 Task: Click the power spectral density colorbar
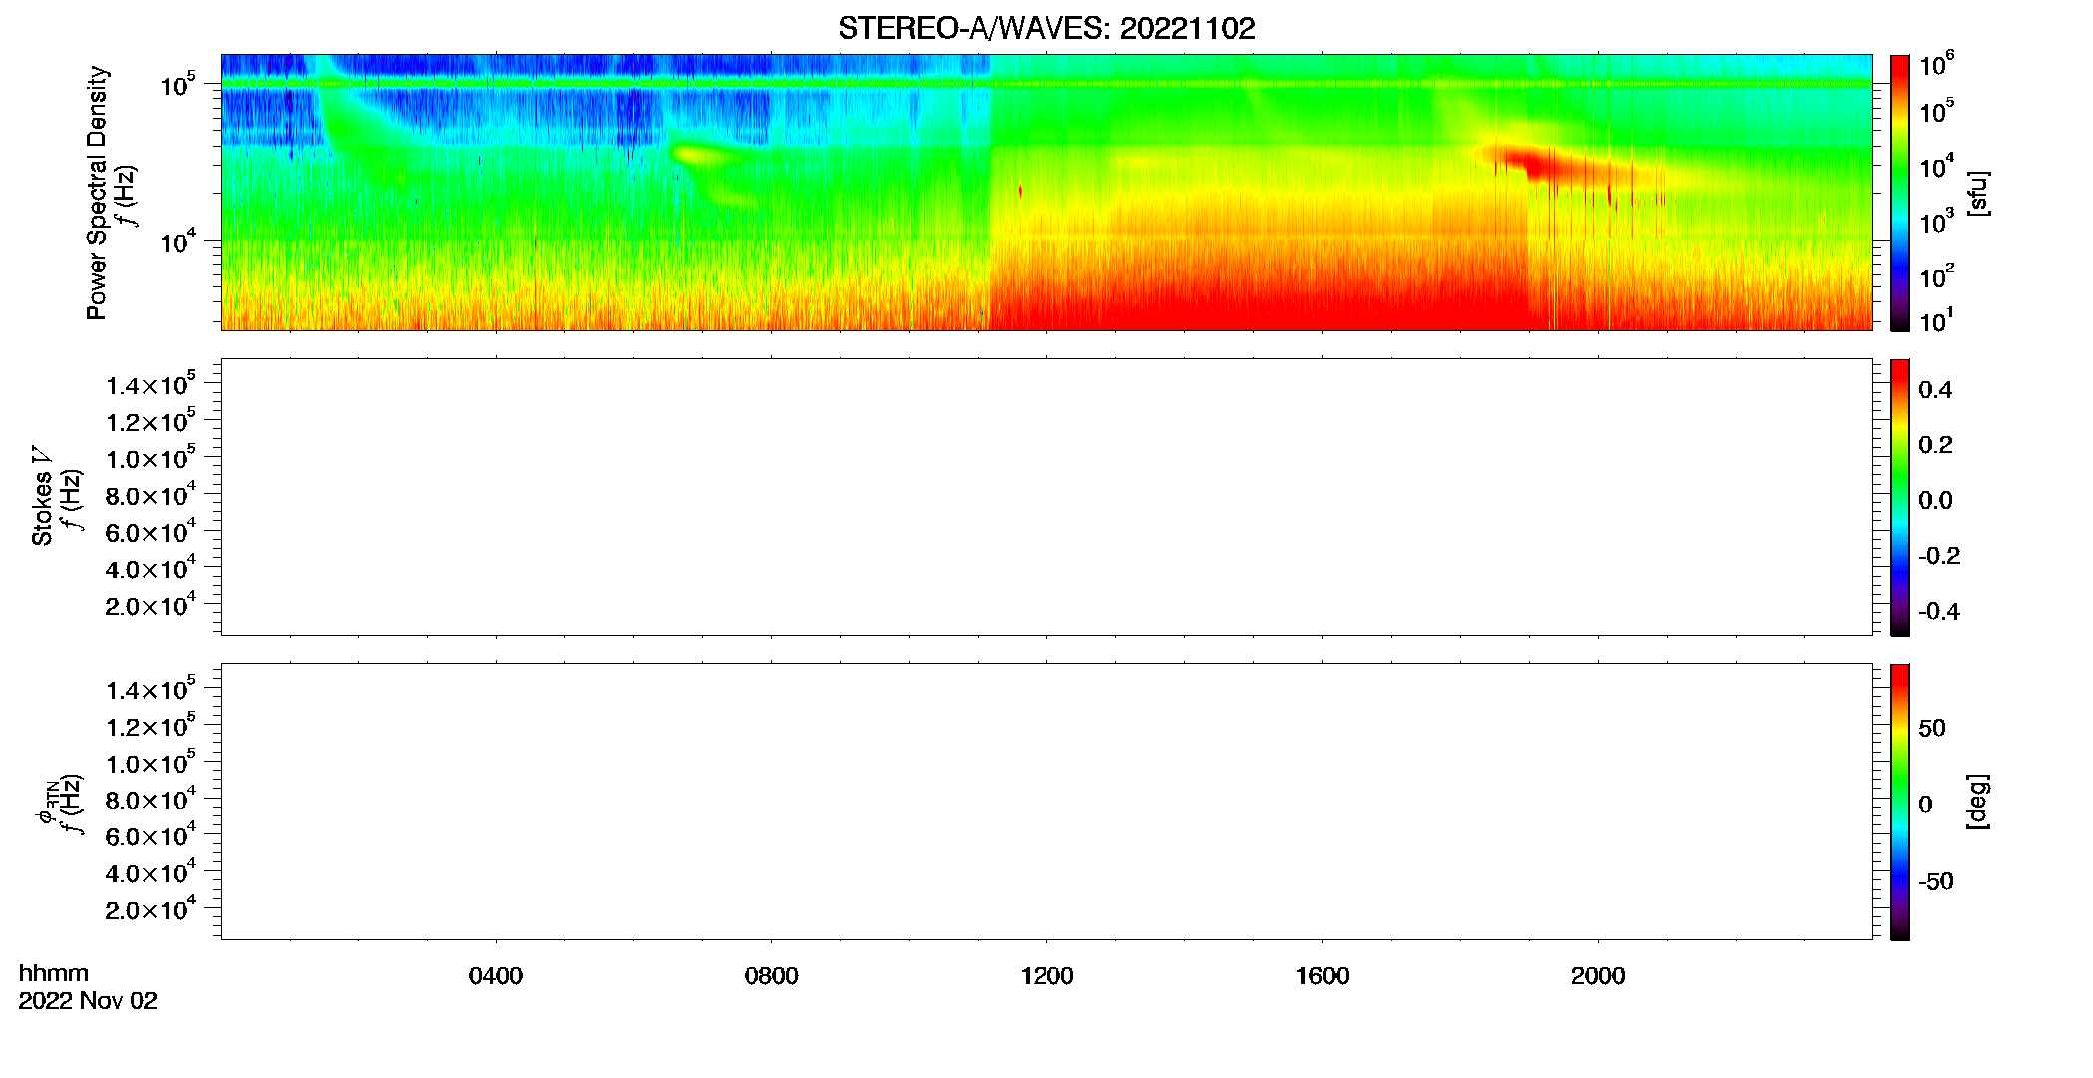pos(1900,193)
